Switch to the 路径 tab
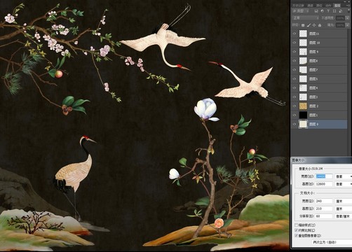The image size is (352, 252). tap(319, 6)
